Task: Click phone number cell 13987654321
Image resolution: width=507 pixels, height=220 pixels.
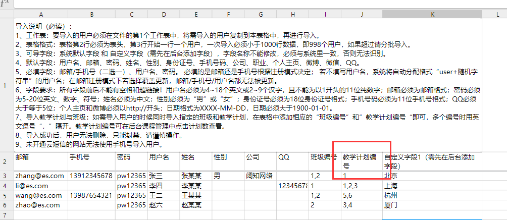Action: pos(91,196)
